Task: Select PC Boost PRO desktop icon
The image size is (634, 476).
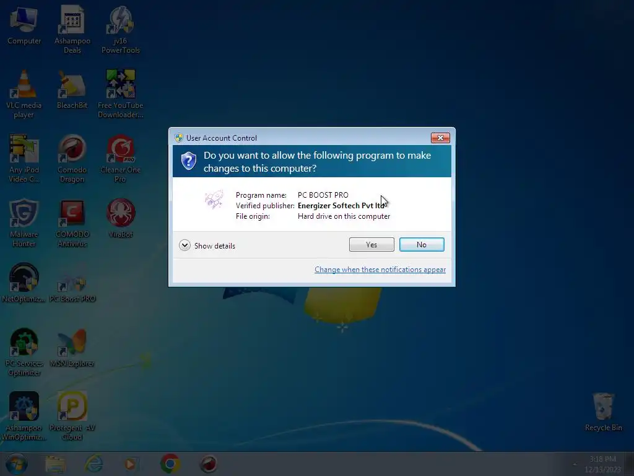Action: (x=72, y=283)
